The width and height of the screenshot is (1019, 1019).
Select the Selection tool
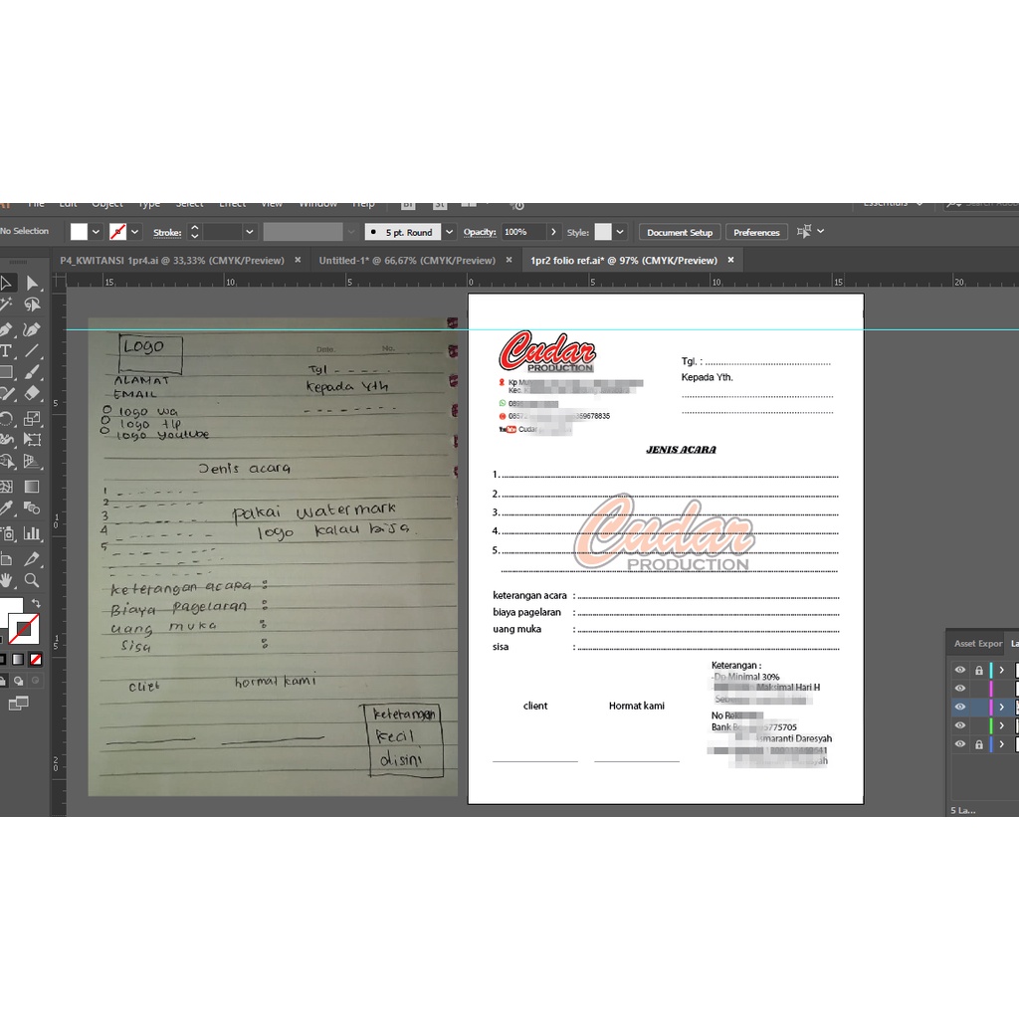click(x=9, y=283)
